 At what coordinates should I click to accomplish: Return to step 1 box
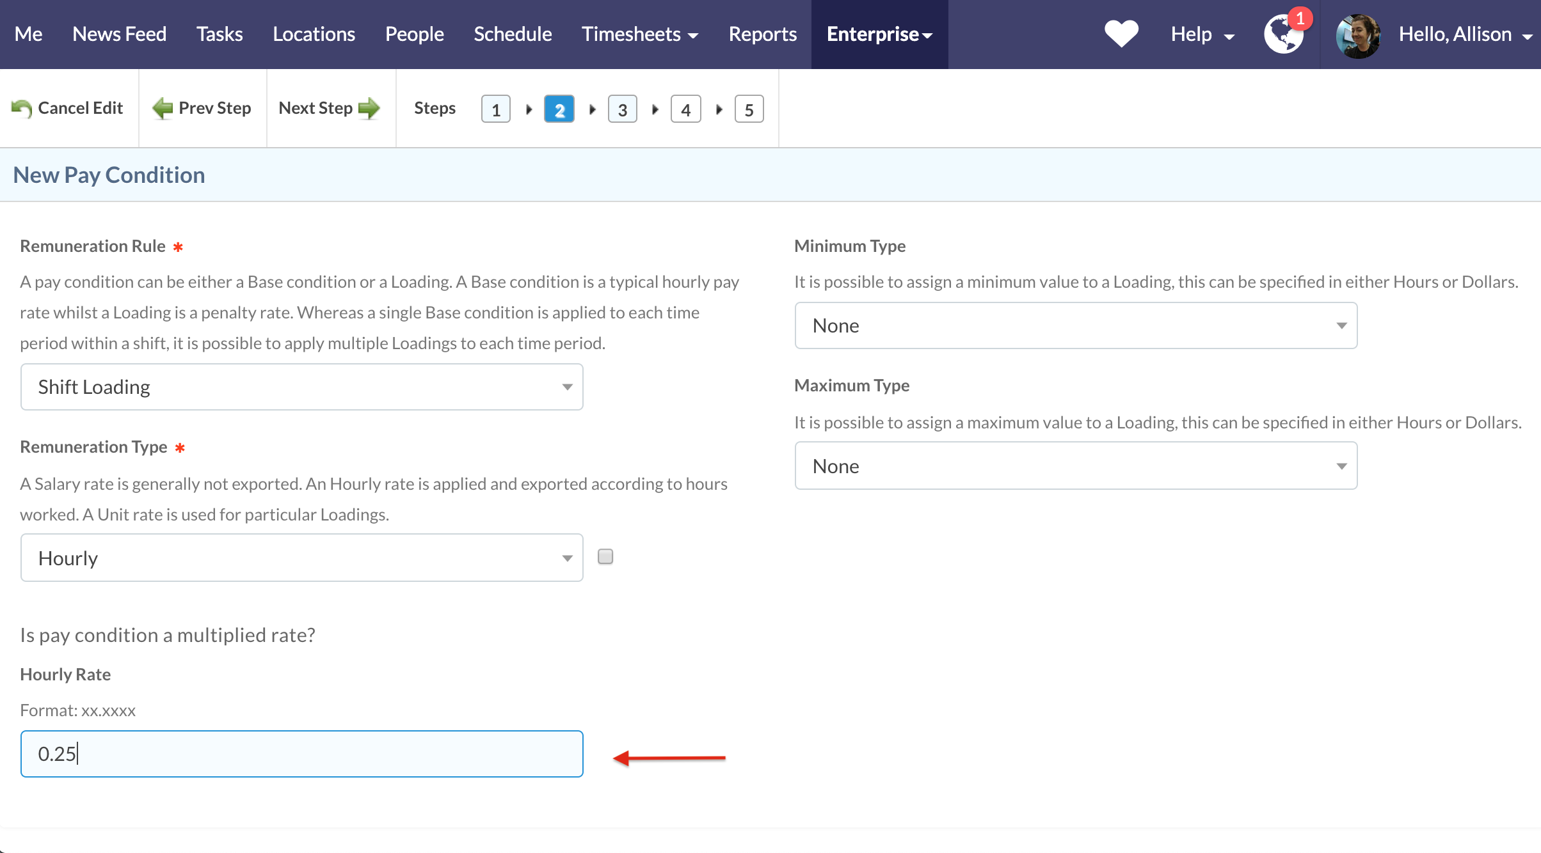point(495,109)
